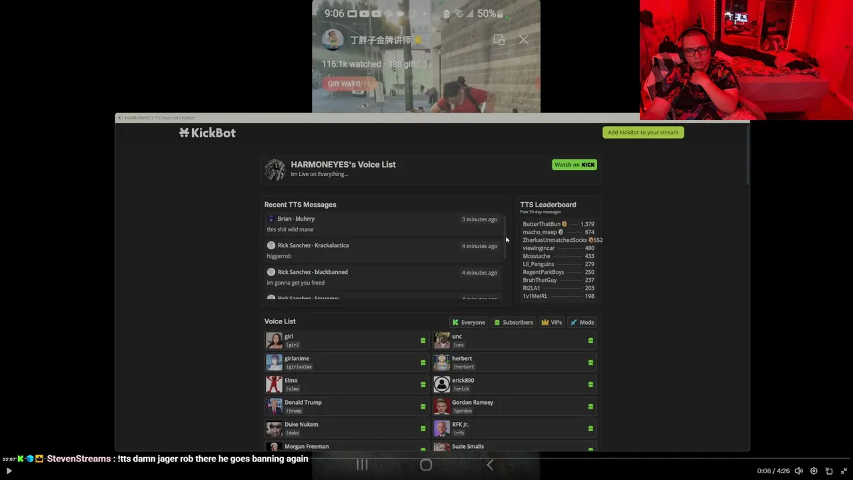Image resolution: width=853 pixels, height=480 pixels.
Task: Filter voice list by Mods
Action: coord(582,323)
